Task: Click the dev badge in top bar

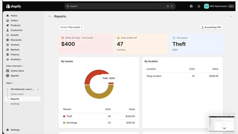Action: pos(231,6)
